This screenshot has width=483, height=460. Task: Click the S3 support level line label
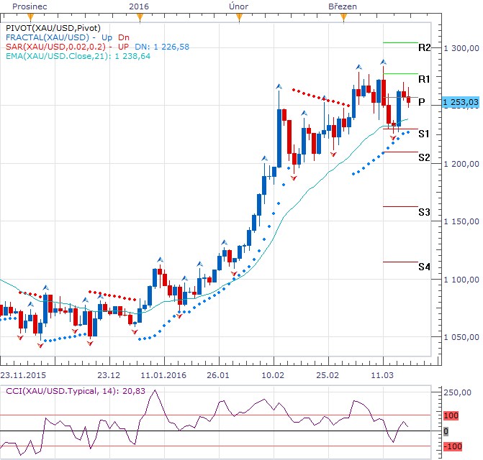tap(424, 212)
